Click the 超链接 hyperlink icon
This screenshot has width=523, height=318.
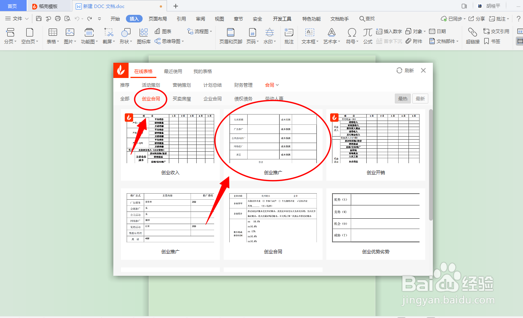472,32
